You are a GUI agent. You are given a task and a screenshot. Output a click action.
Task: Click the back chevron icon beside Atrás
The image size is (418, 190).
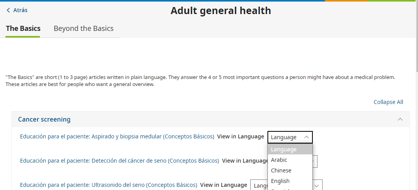[x=8, y=10]
